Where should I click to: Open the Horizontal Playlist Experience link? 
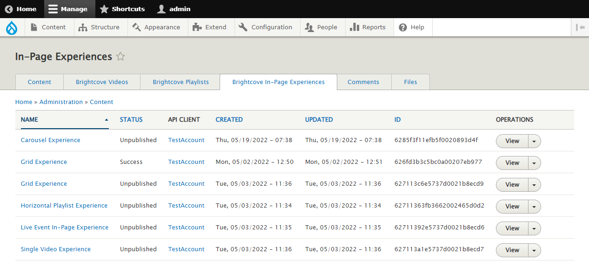coord(64,206)
